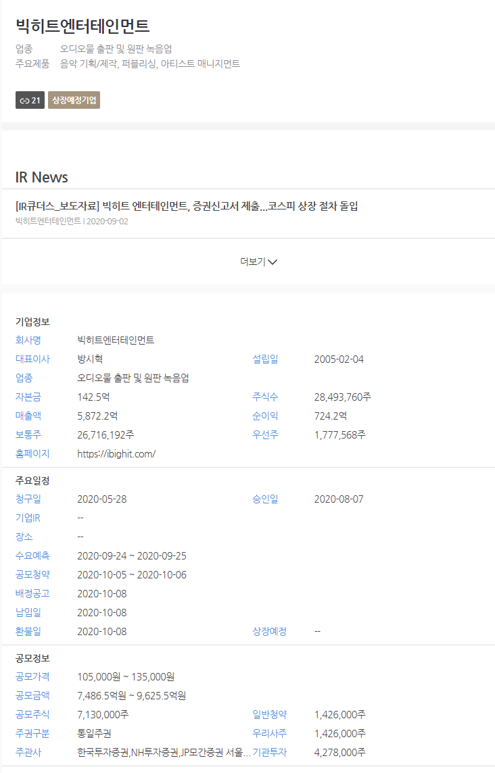Click the 공모가격 range 105,000원 ~ 135,000원

pos(126,676)
